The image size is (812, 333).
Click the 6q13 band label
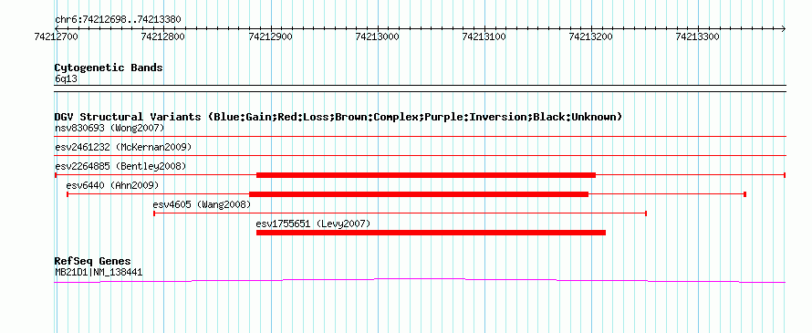(66, 79)
